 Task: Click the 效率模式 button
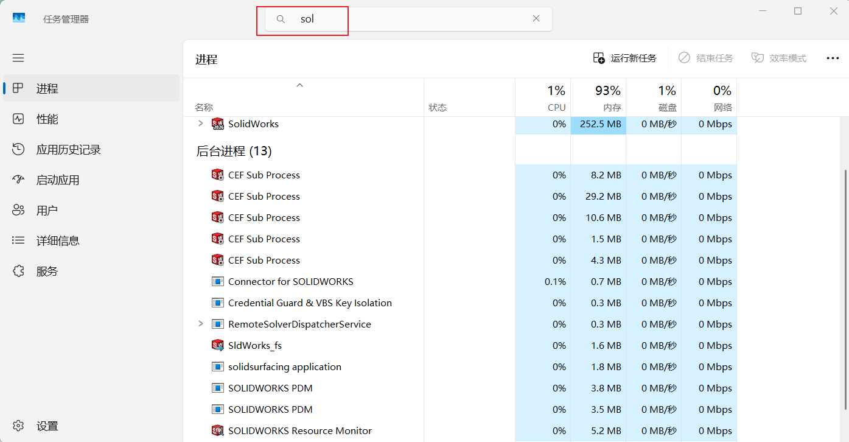coord(779,58)
